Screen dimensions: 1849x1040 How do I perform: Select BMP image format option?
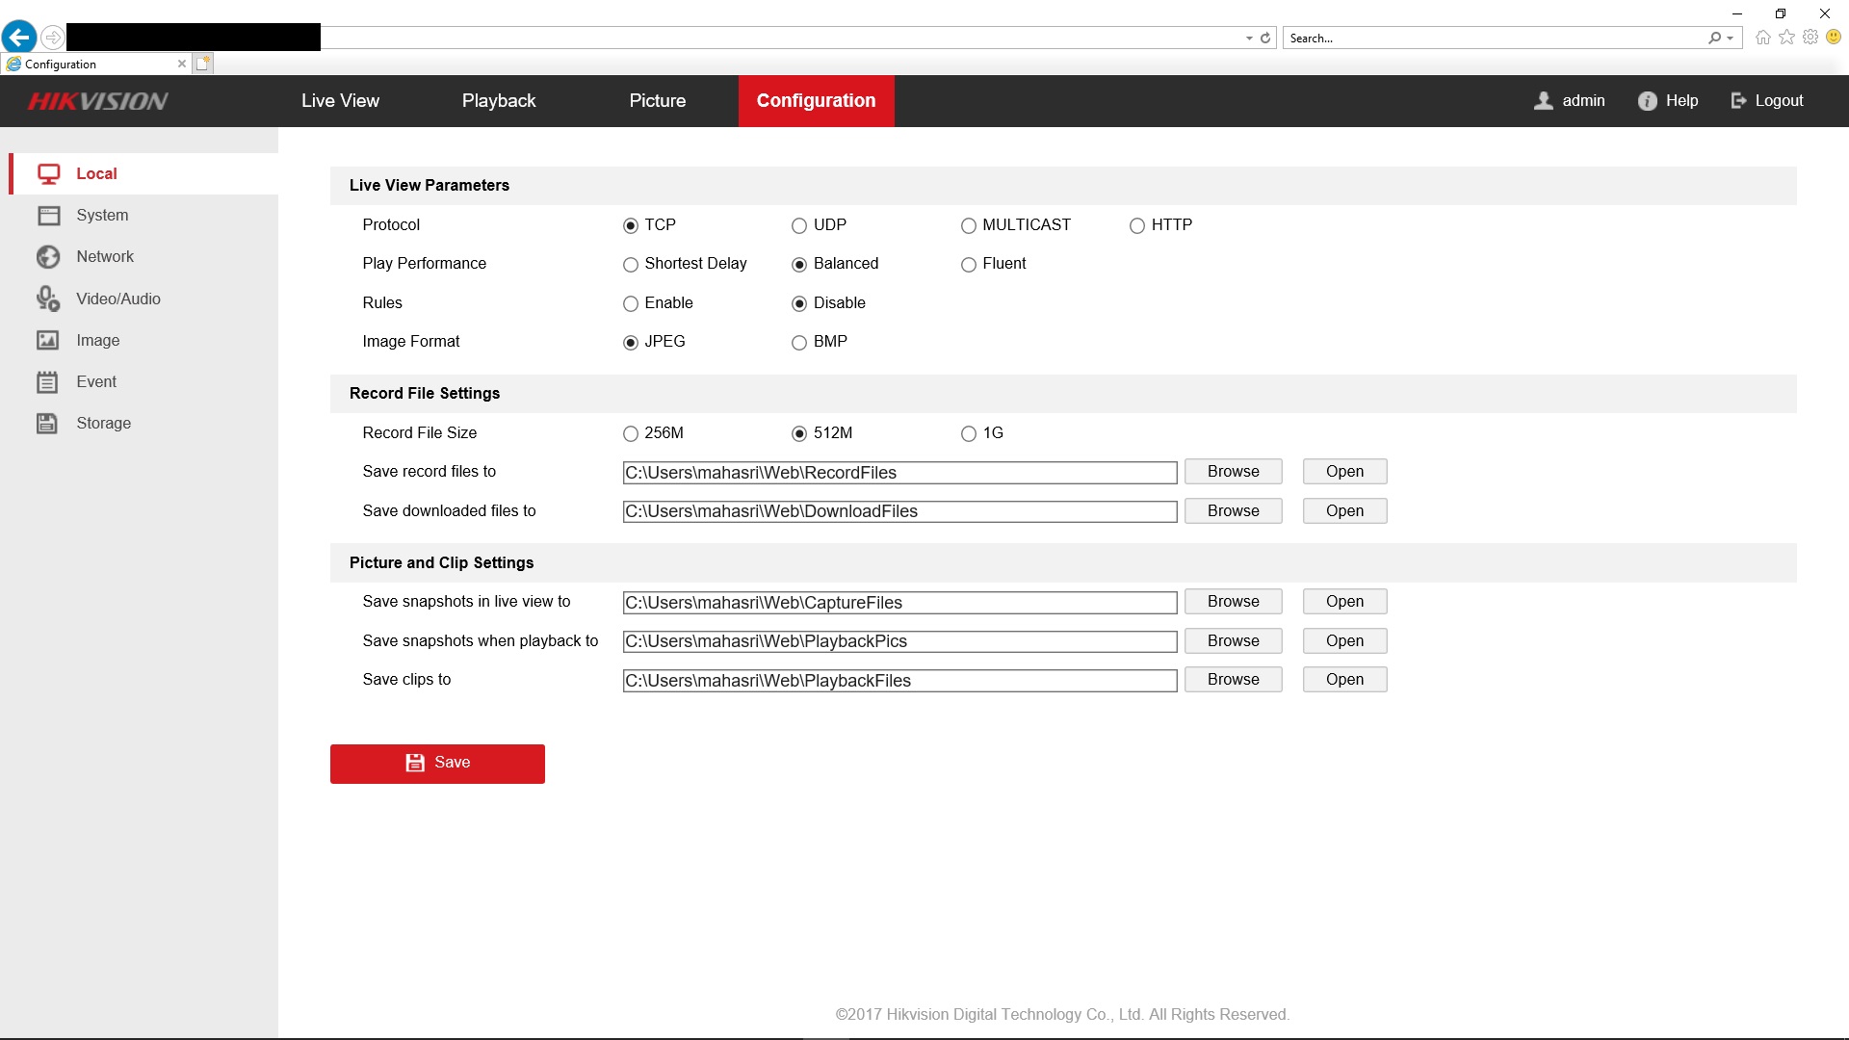(798, 343)
